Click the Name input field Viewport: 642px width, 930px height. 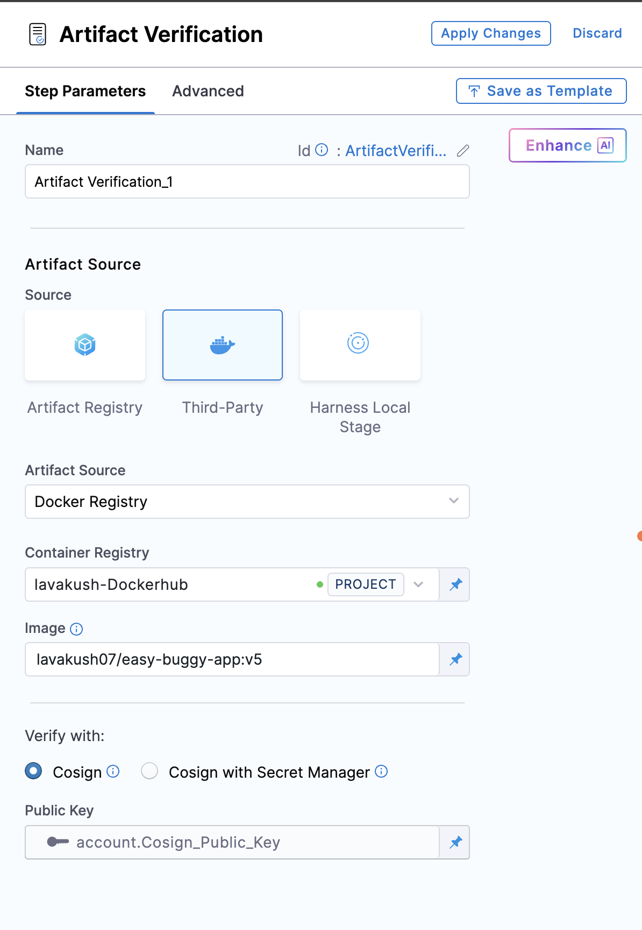[x=247, y=182]
